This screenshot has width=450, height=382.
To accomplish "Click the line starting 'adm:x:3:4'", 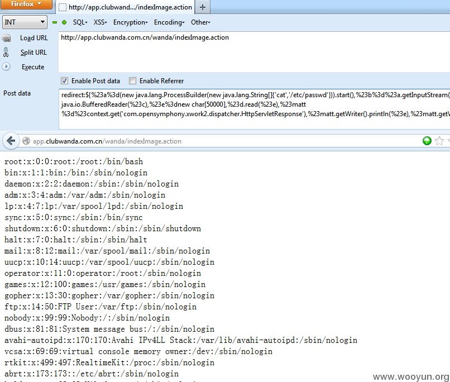I will 85,195.
